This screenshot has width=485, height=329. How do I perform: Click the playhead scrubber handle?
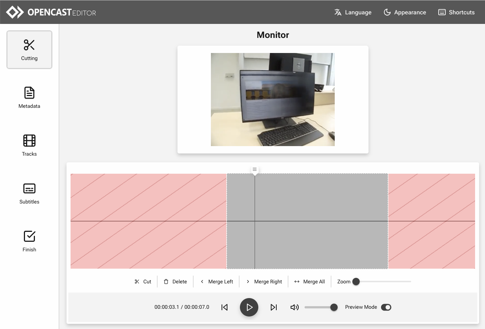(x=255, y=170)
